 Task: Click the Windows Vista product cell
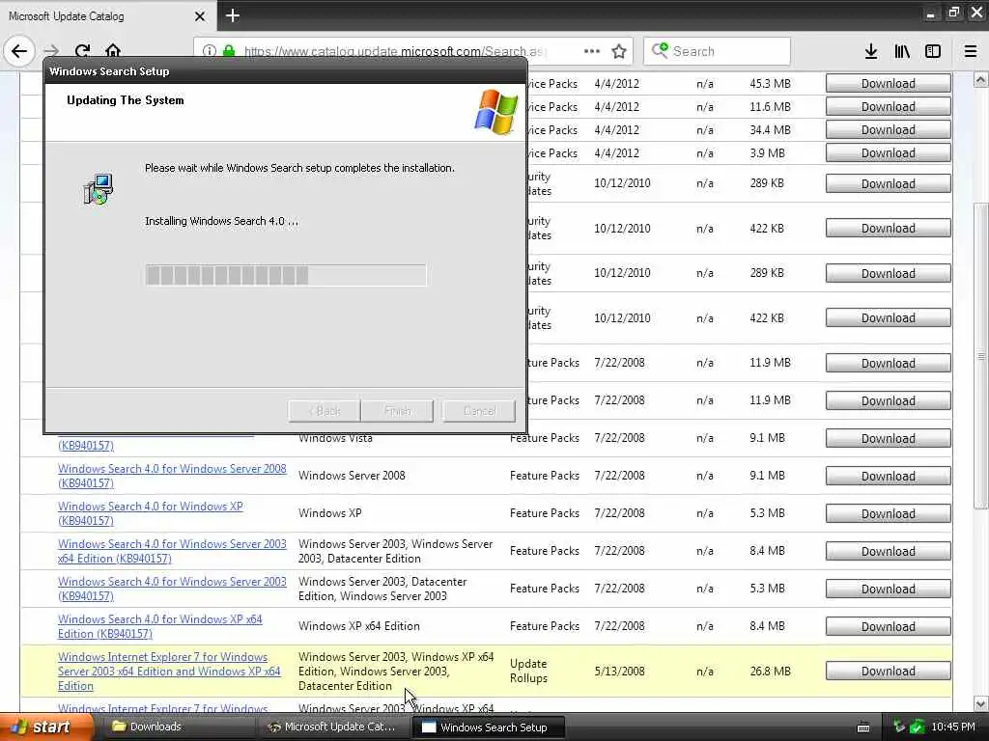click(x=335, y=439)
